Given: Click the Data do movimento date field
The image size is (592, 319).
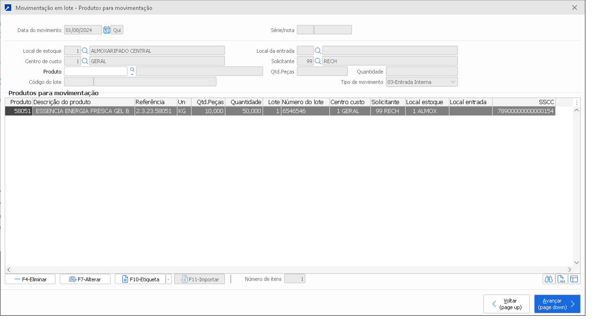Looking at the screenshot, I should click(x=83, y=30).
